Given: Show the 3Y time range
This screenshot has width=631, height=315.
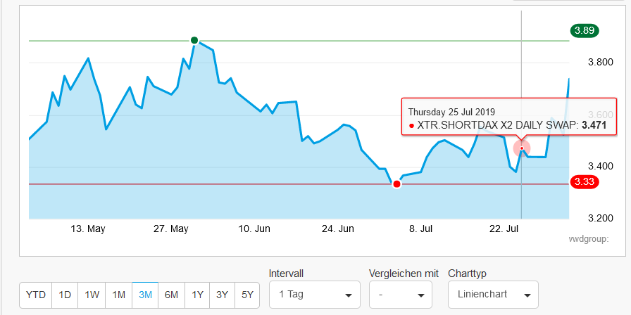Looking at the screenshot, I should pyautogui.click(x=222, y=295).
